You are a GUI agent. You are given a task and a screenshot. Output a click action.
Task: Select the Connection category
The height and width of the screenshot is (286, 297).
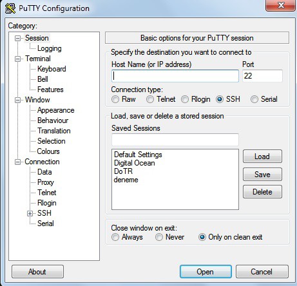(x=42, y=162)
